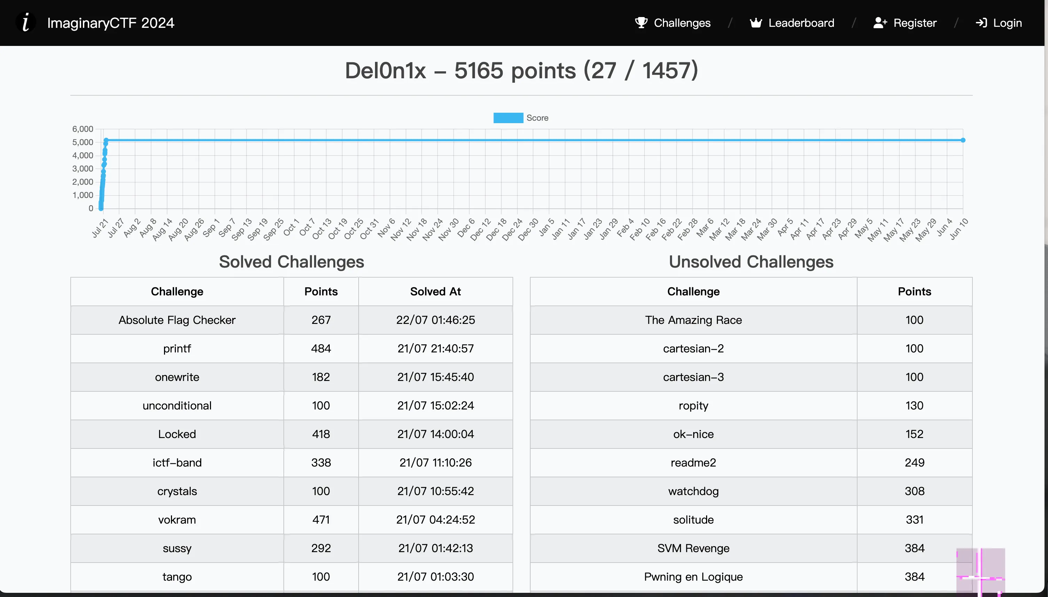Screen dimensions: 1048x597
Task: Click the trophy icon beside Challenges
Action: pos(641,23)
